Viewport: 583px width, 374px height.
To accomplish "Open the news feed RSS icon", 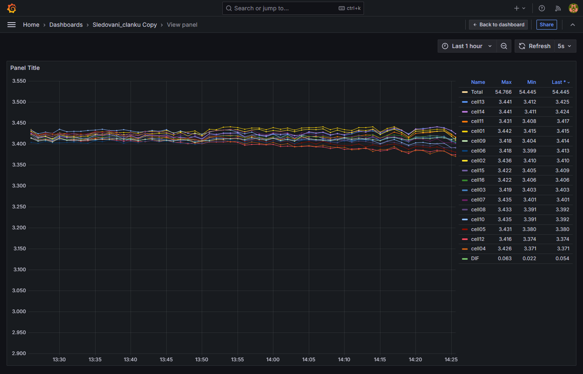I will (x=558, y=8).
